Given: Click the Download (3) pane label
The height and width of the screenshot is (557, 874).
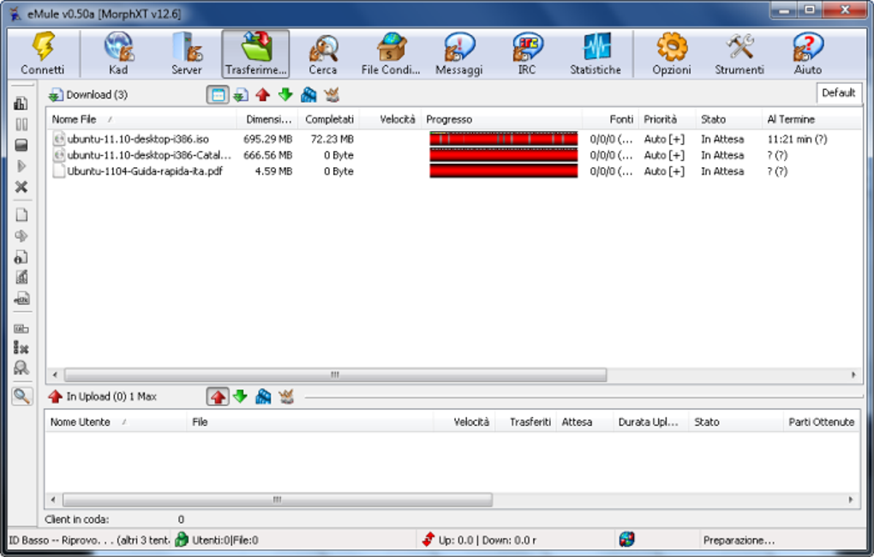Looking at the screenshot, I should pyautogui.click(x=97, y=95).
